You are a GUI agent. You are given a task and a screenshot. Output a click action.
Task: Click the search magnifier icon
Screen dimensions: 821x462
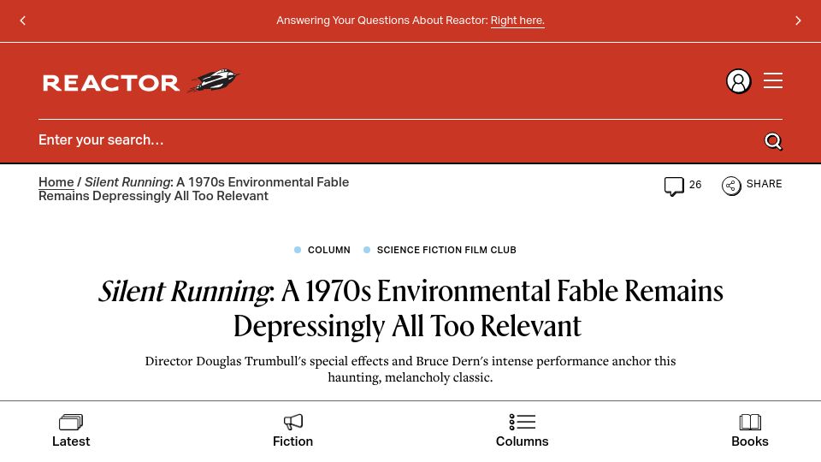pos(773,141)
